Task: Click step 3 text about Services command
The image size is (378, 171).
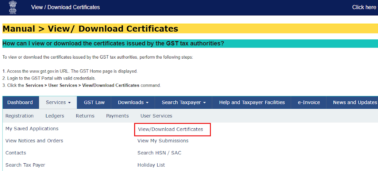Action: pos(82,85)
